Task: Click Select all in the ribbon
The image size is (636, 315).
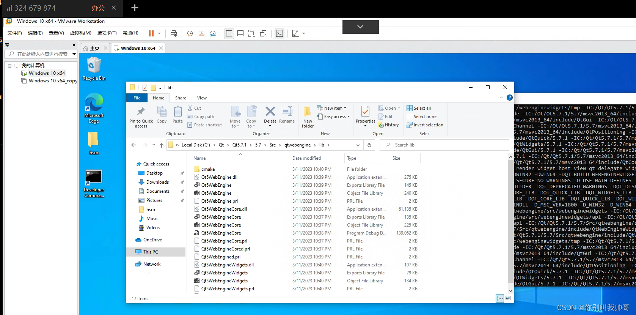Action: pyautogui.click(x=419, y=108)
